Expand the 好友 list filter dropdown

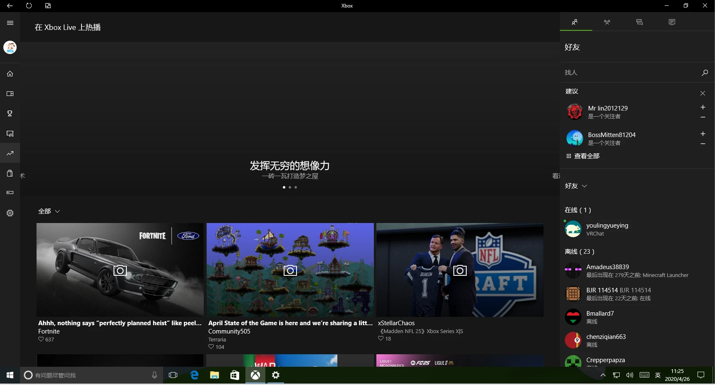(576, 186)
